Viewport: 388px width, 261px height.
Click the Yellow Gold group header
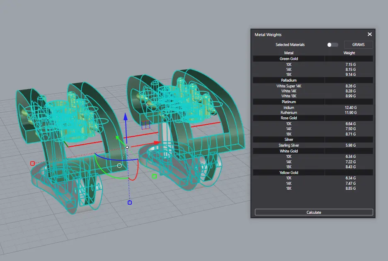(289, 172)
